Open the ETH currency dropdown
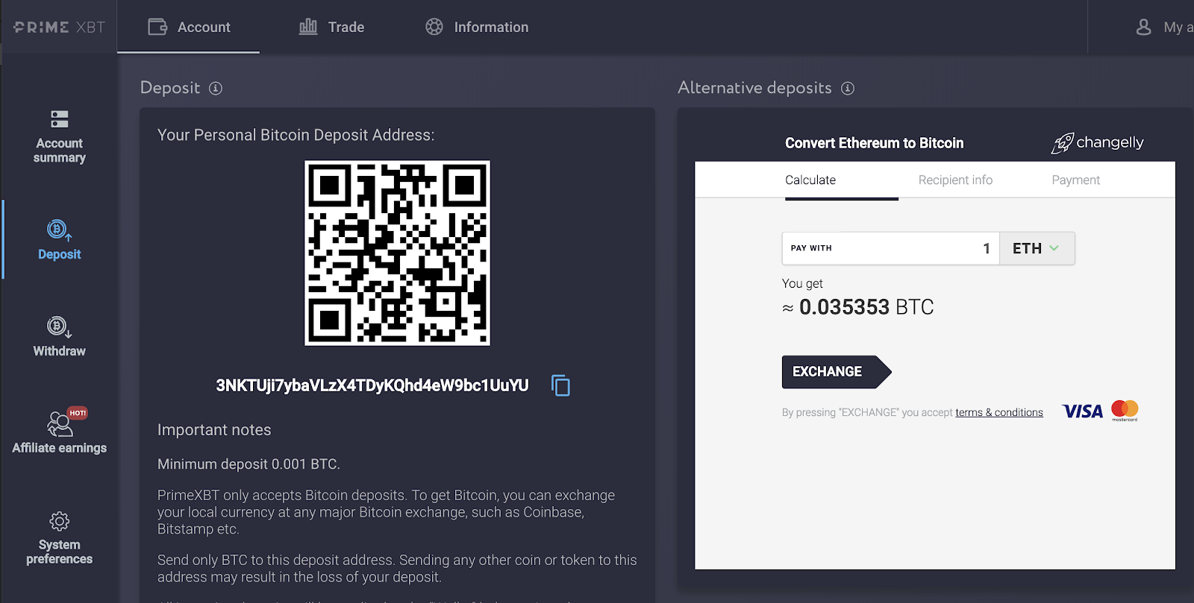The height and width of the screenshot is (603, 1194). pyautogui.click(x=1037, y=248)
